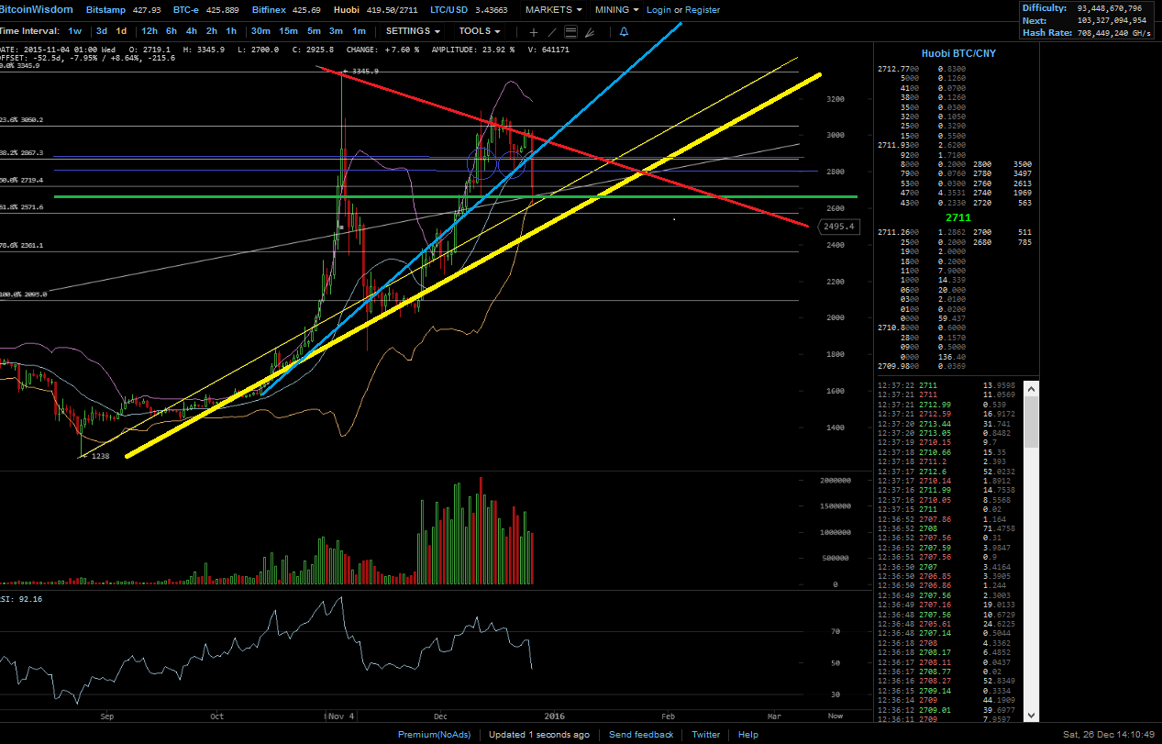Expand the MINING dropdown
Screen dimensions: 1162x744
coord(616,9)
